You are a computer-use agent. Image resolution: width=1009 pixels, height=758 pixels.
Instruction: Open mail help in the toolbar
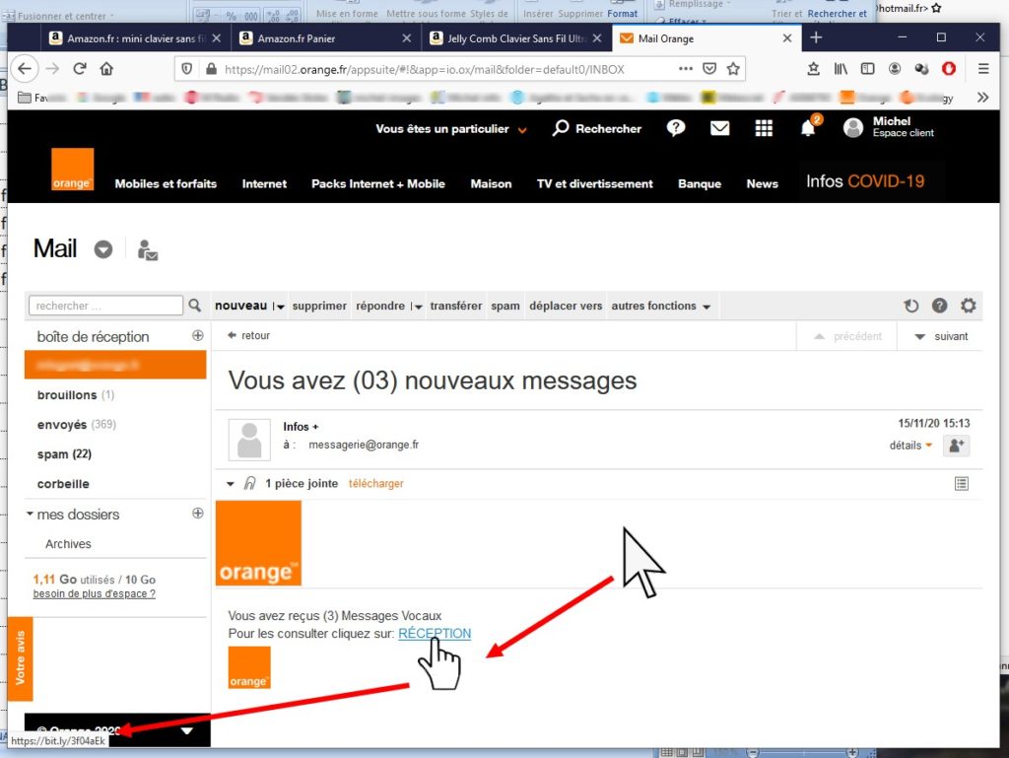[x=939, y=306]
